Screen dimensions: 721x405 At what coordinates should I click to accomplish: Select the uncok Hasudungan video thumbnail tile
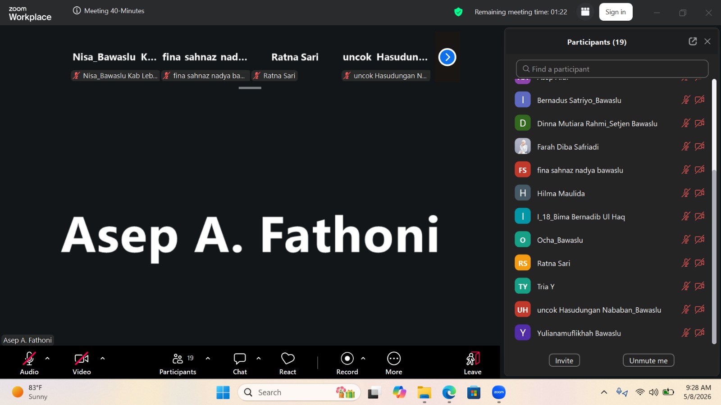(385, 57)
